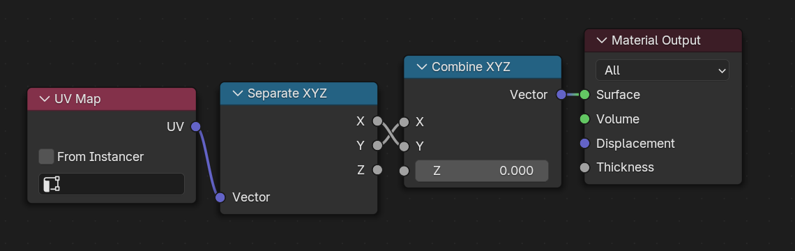This screenshot has width=795, height=251.
Task: Click the Thickness input socket
Action: click(584, 167)
